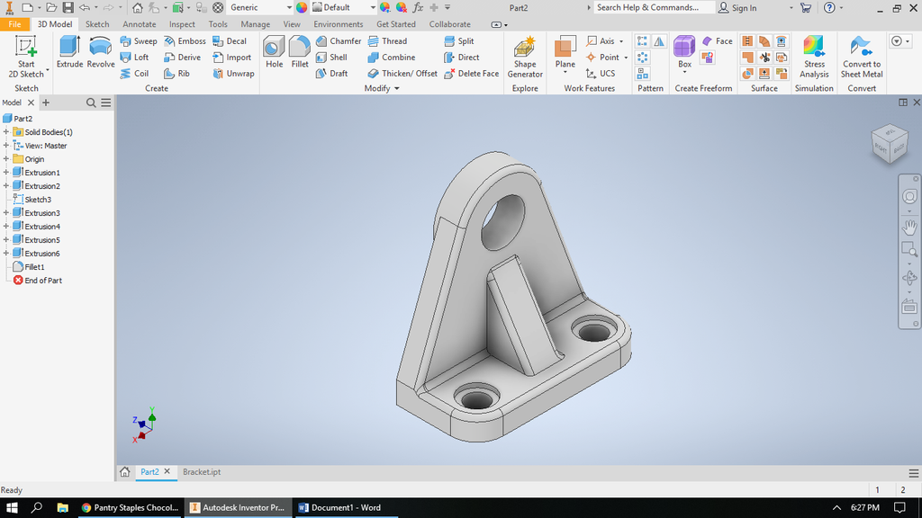
Task: Open the Point dropdown arrow
Action: click(626, 58)
